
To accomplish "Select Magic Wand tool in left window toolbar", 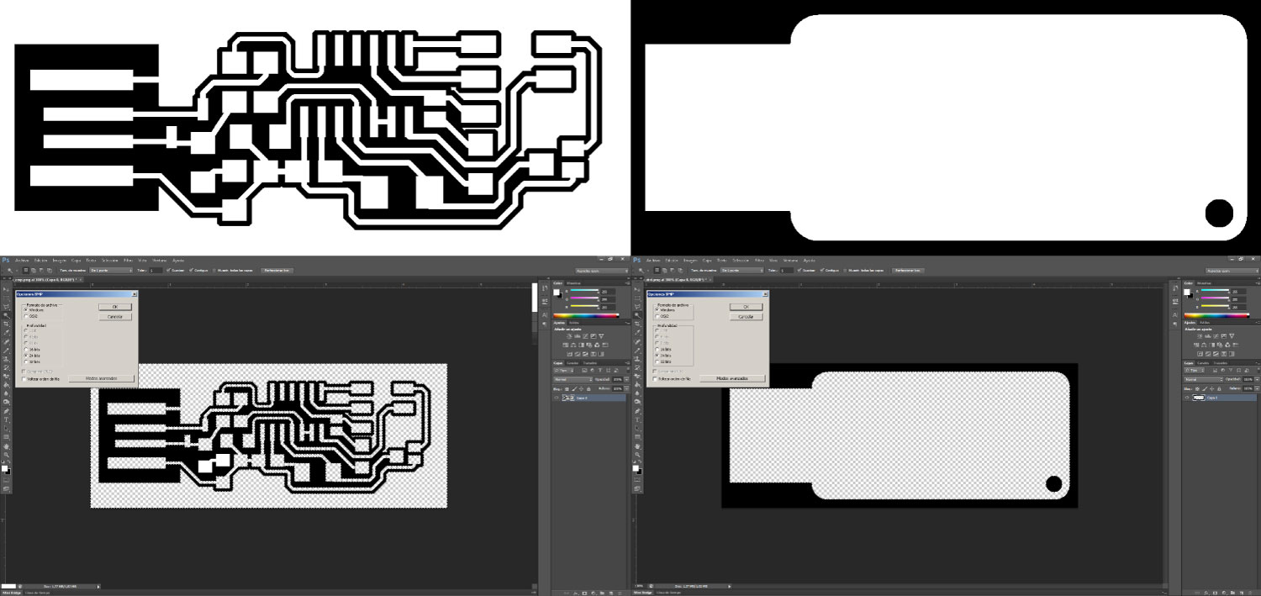I will (x=6, y=315).
